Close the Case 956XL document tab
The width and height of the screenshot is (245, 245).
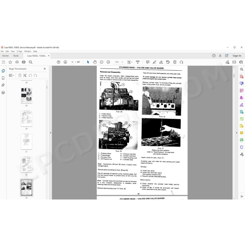(49, 56)
